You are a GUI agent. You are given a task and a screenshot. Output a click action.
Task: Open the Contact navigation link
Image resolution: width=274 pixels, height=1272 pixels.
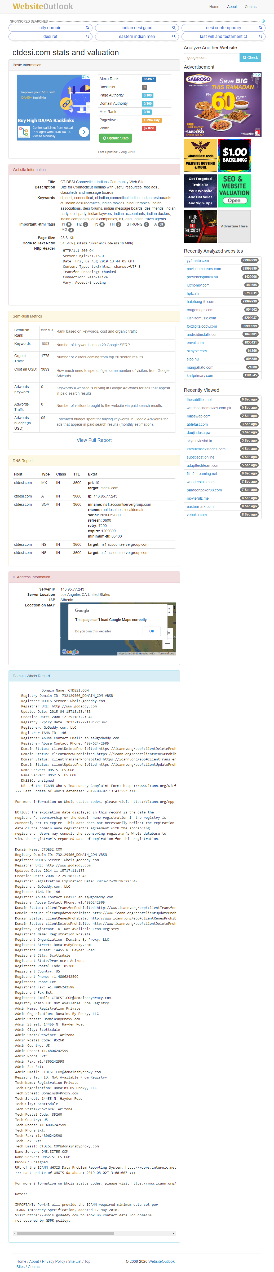(251, 7)
